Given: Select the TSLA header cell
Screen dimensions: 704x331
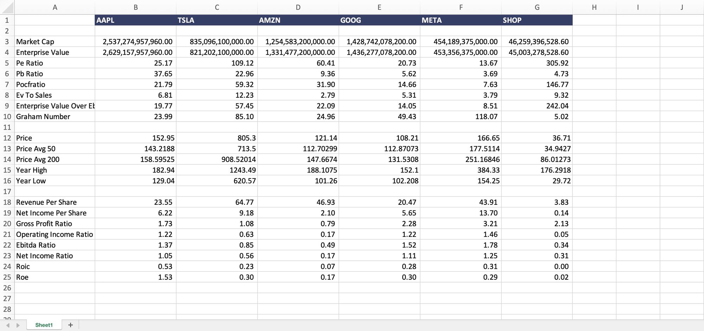Looking at the screenshot, I should click(x=216, y=20).
